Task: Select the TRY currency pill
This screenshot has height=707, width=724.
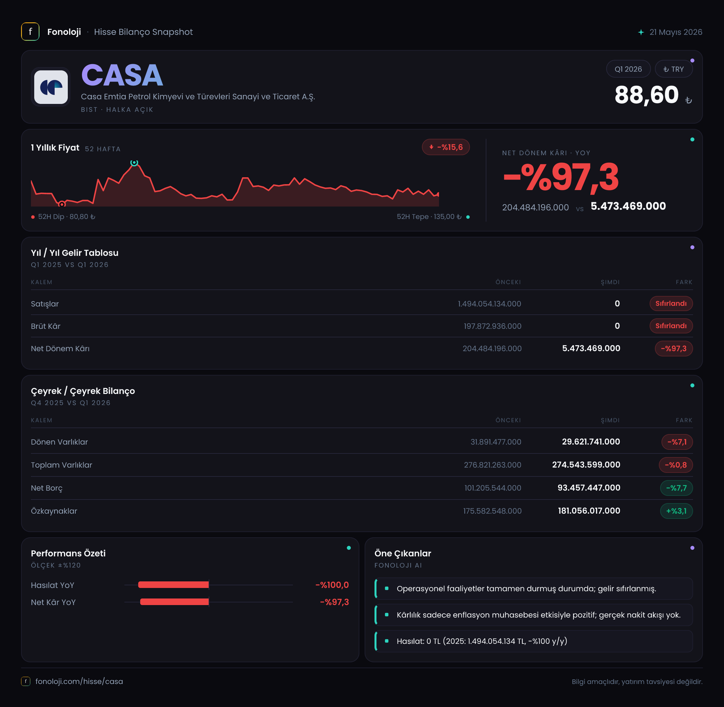Action: pyautogui.click(x=673, y=69)
